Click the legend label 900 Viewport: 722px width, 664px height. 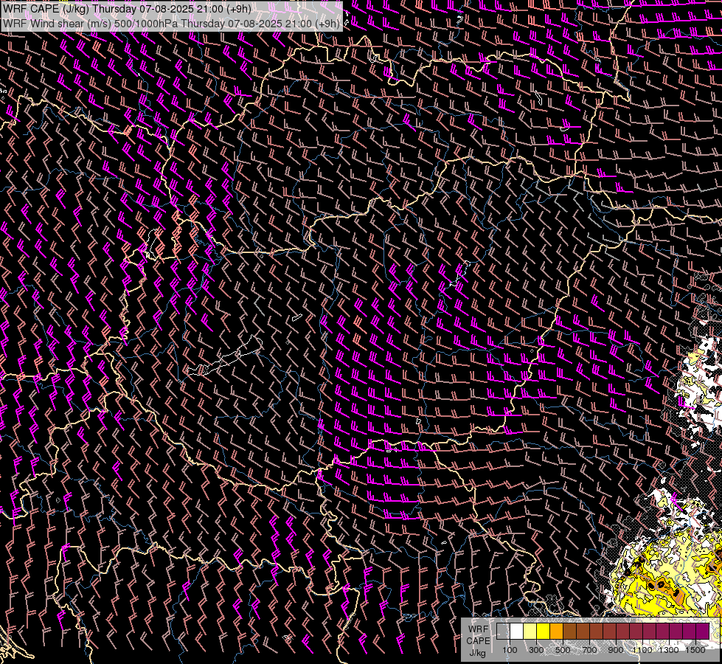(616, 650)
